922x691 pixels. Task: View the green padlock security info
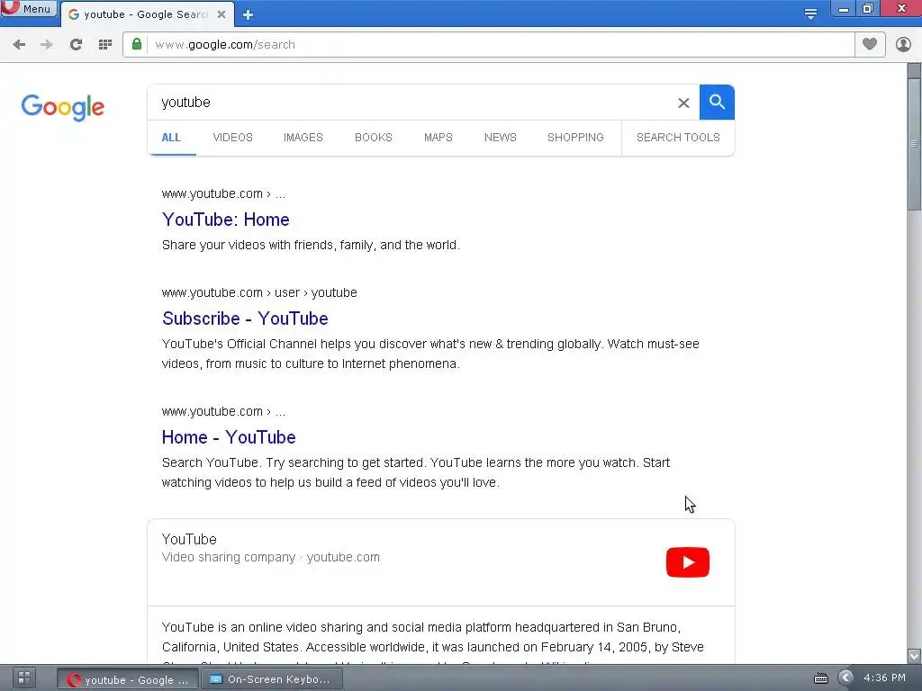[x=137, y=44]
